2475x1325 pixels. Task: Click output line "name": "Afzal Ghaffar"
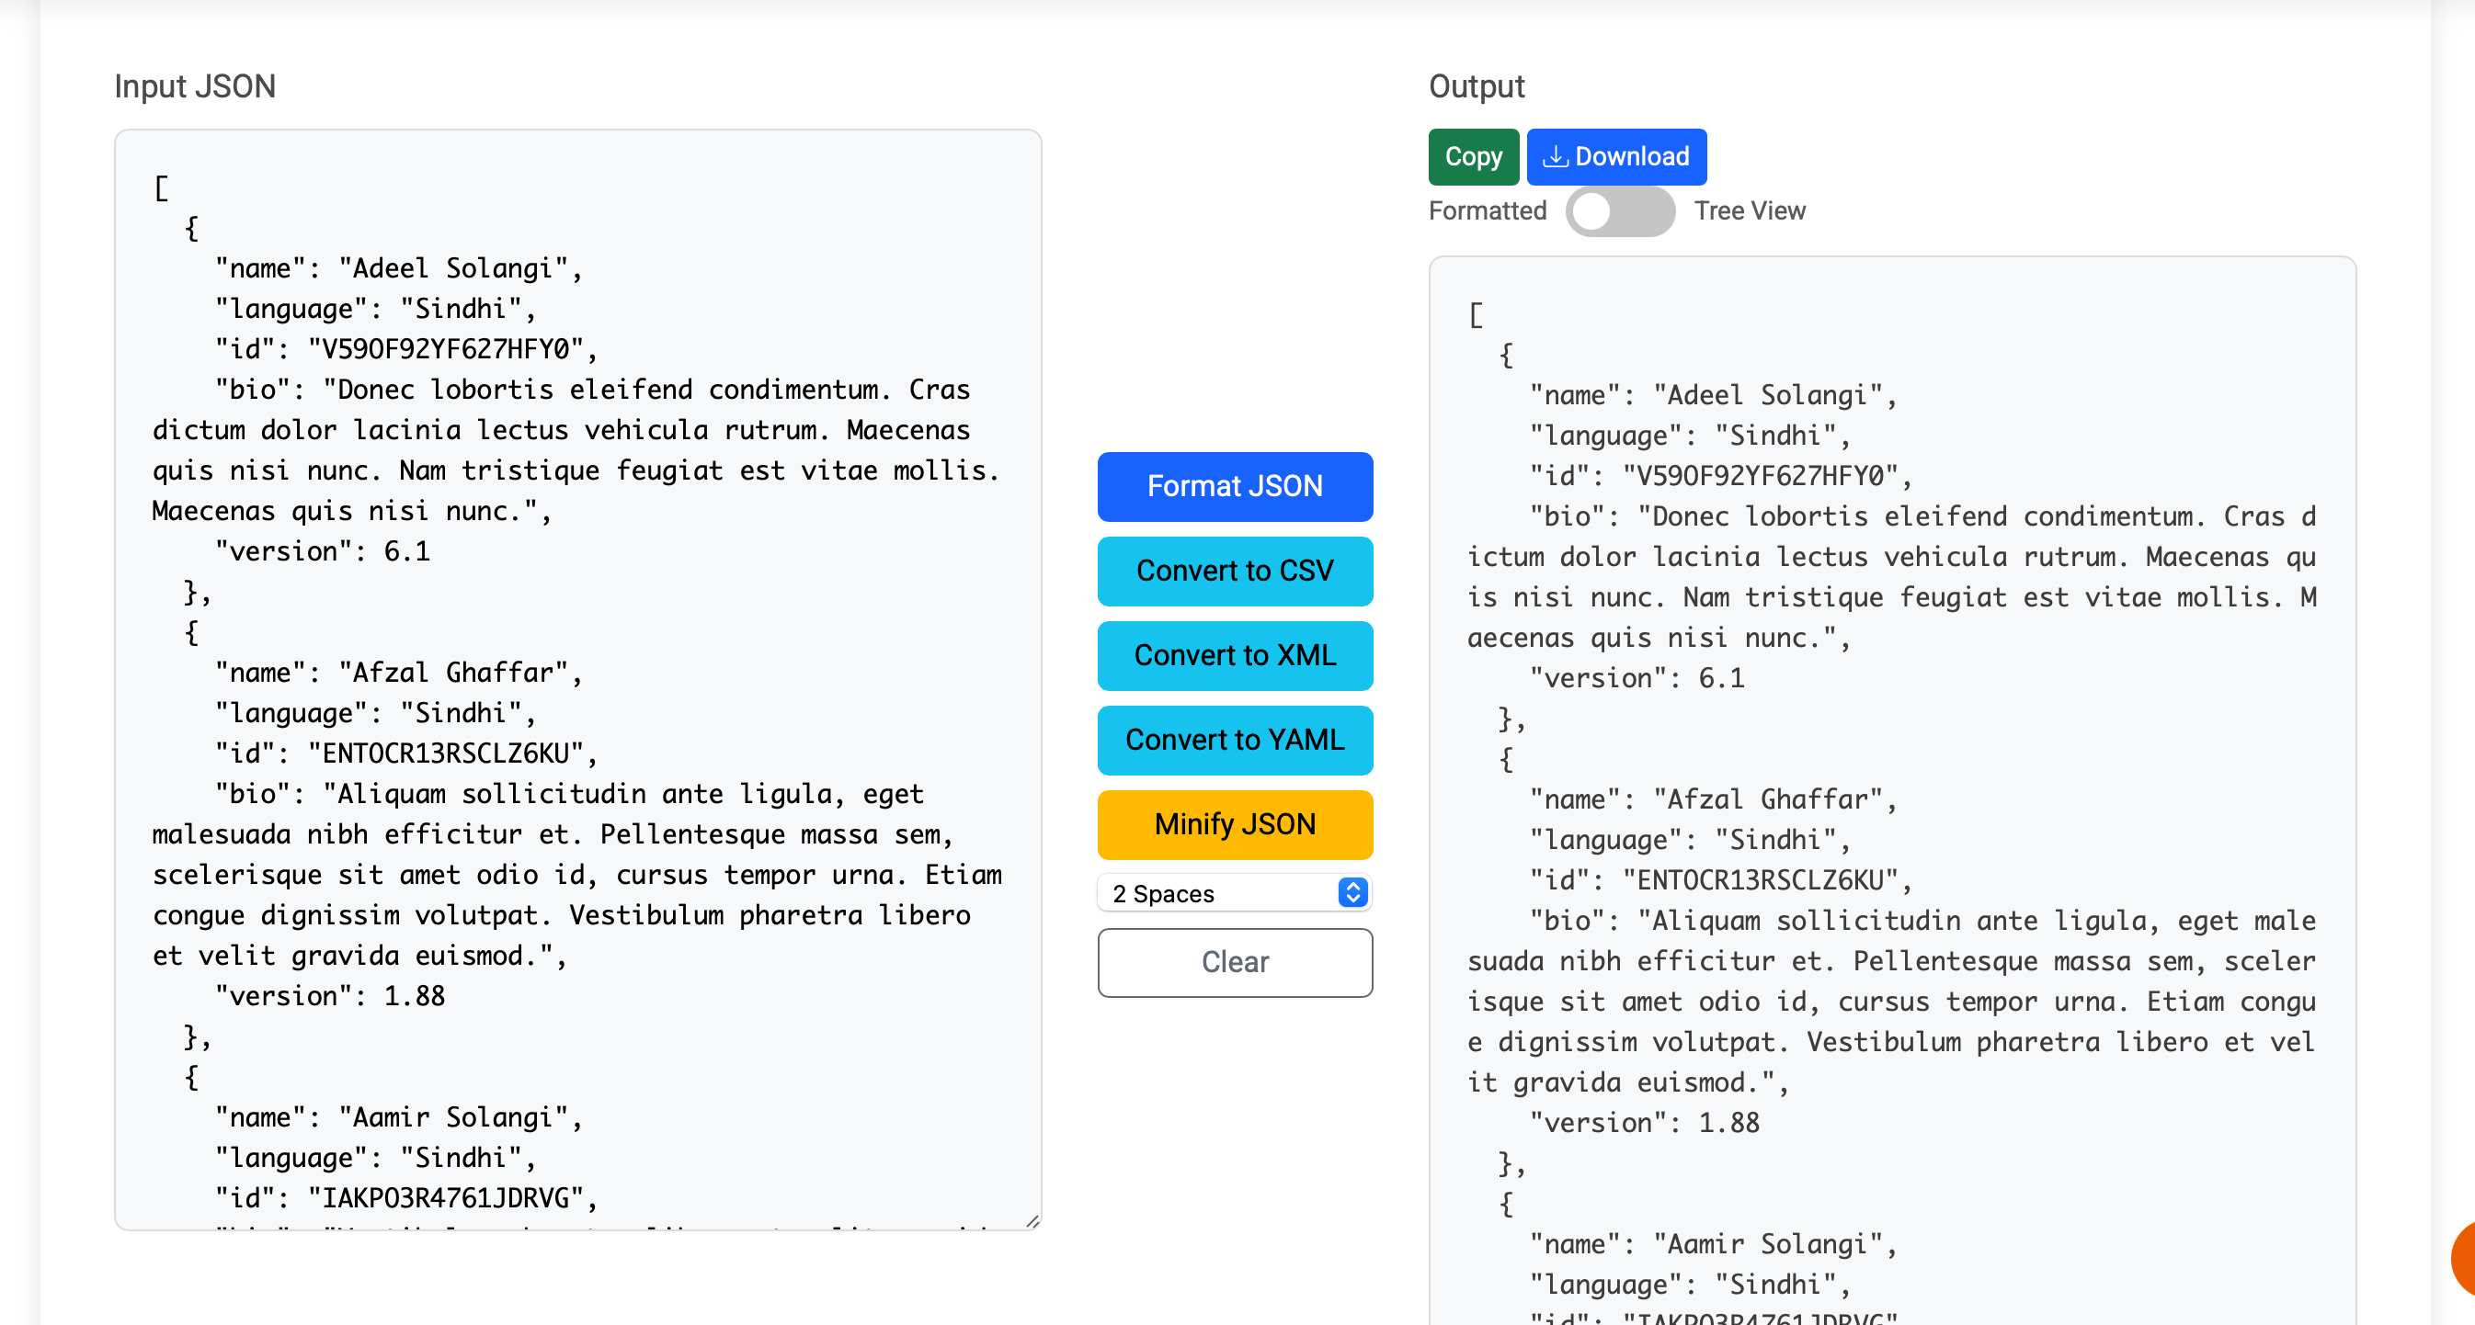tap(1713, 799)
